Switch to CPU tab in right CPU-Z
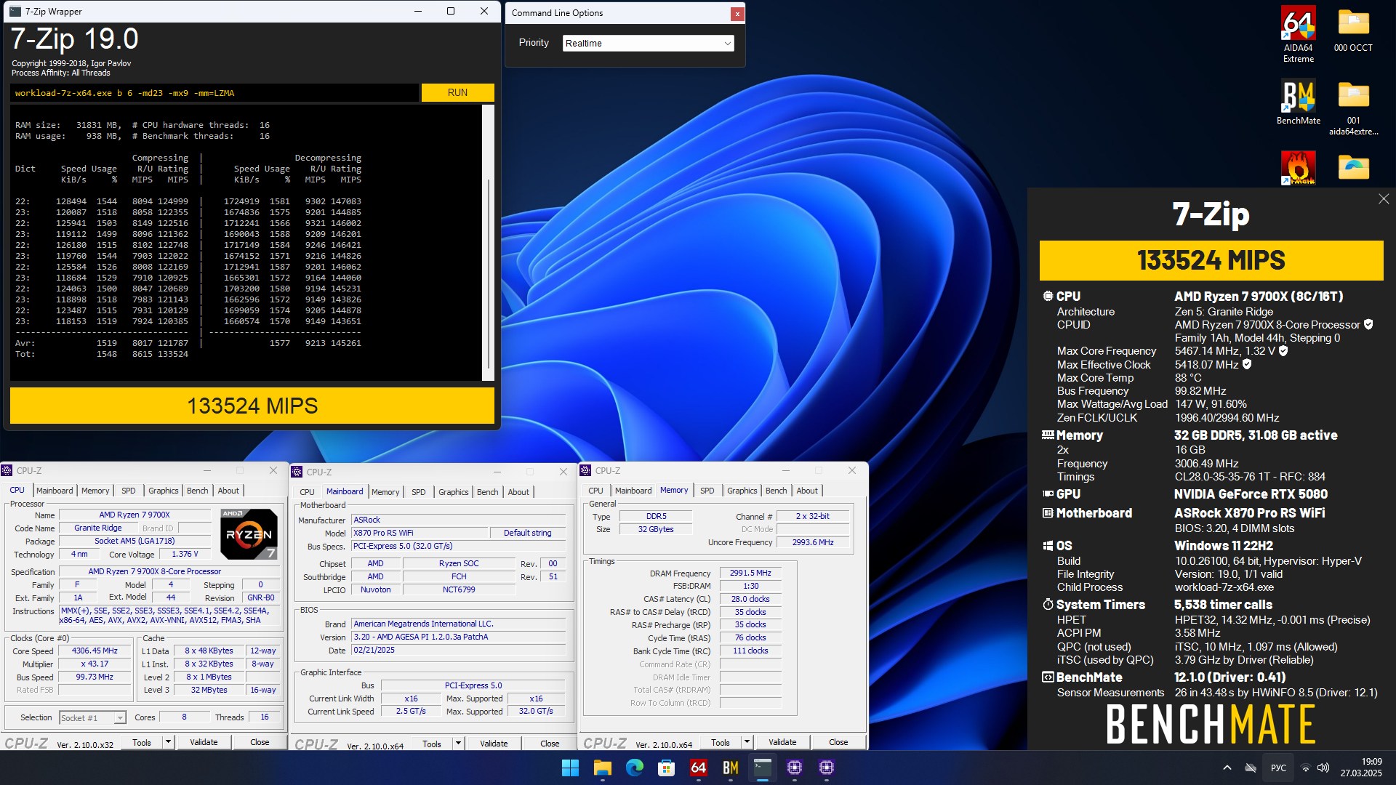 (x=595, y=491)
